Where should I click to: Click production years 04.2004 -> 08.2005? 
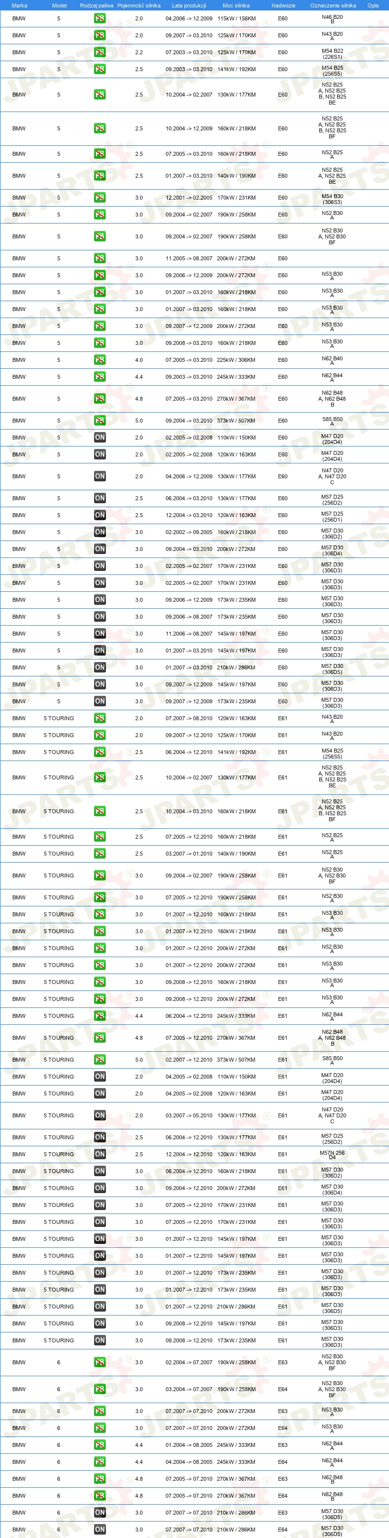[x=189, y=1462]
